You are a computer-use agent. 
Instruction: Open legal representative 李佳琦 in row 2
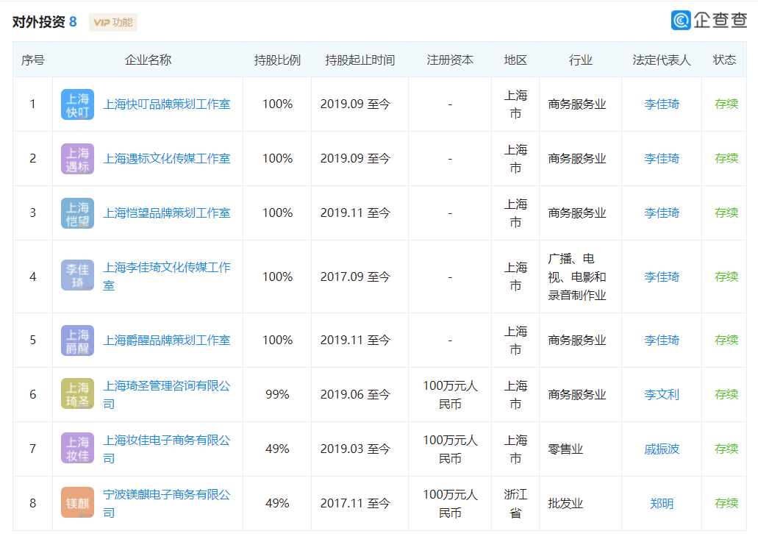[661, 159]
